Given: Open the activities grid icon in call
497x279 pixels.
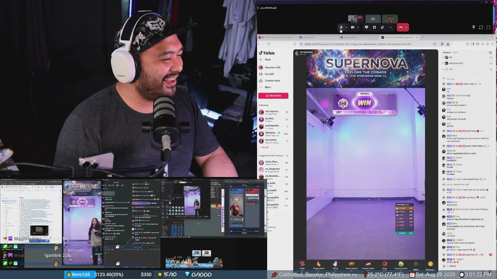Looking at the screenshot, I should tap(374, 28).
